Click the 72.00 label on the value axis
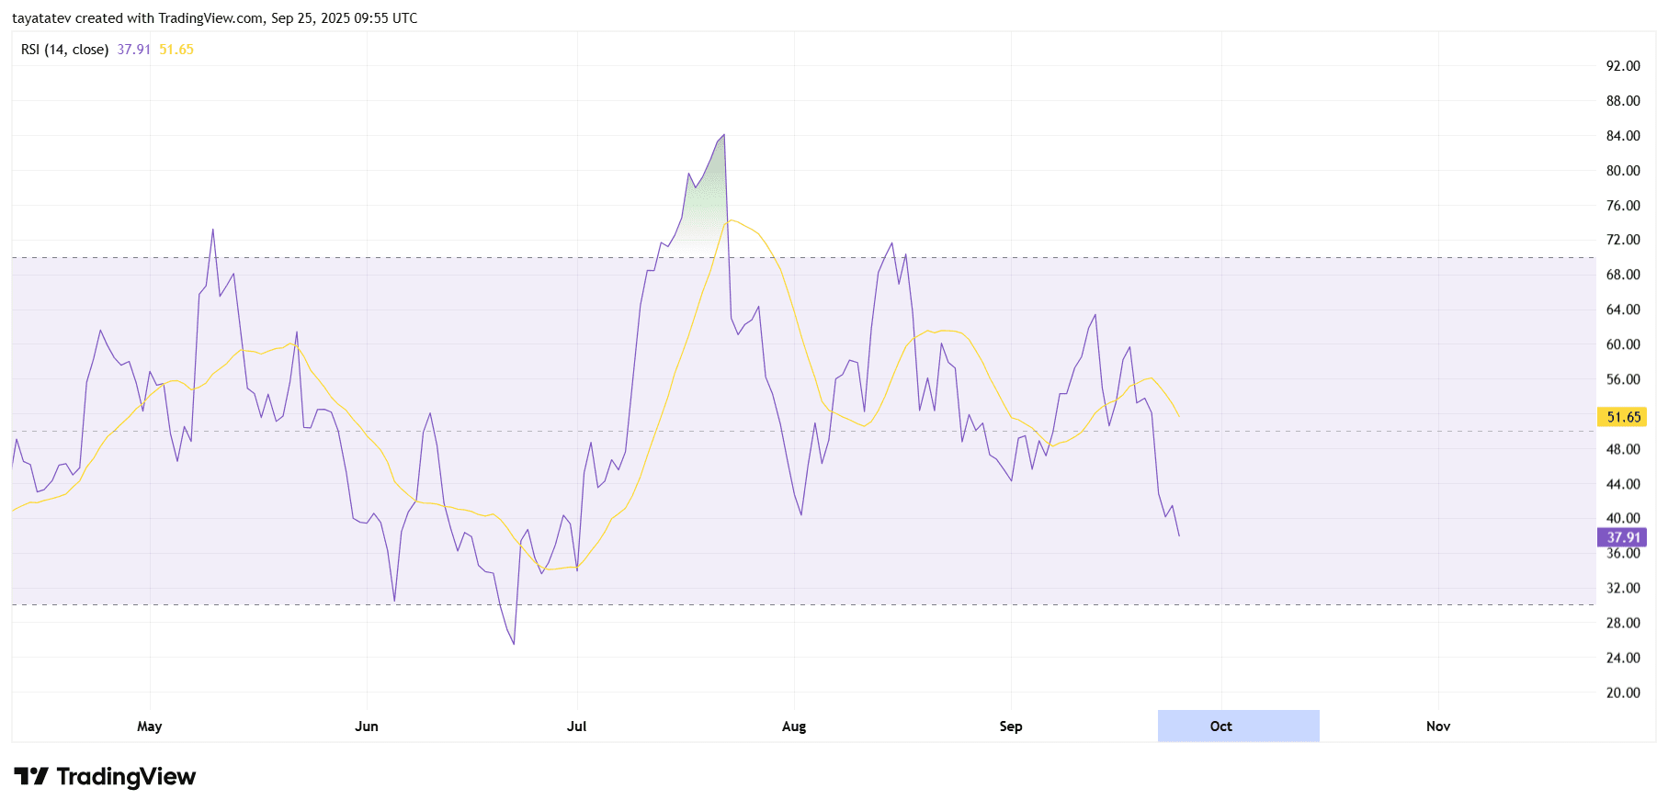 pos(1622,240)
